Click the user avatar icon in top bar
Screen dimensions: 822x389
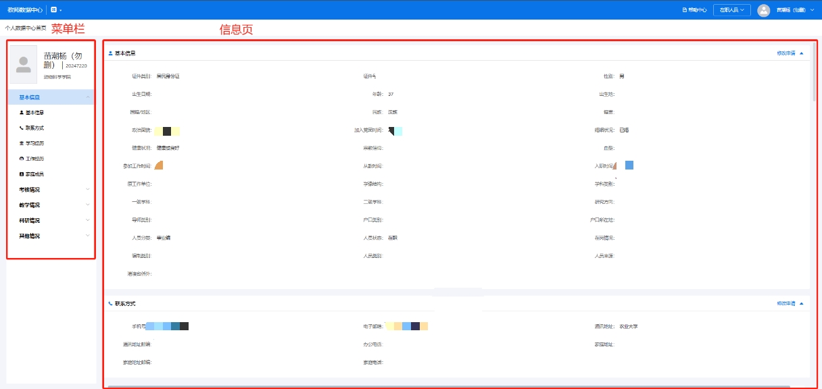coord(763,10)
